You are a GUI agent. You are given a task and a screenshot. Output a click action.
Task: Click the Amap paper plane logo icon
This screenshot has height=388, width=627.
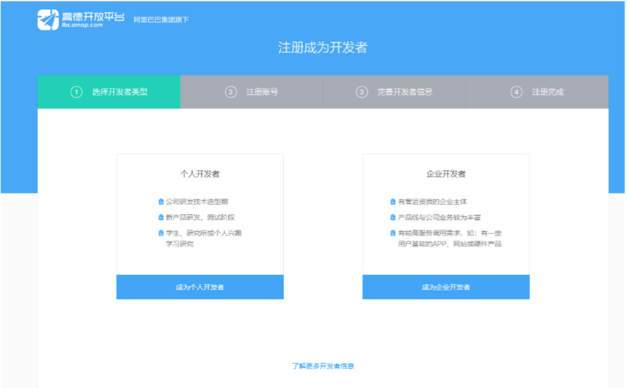[x=48, y=20]
